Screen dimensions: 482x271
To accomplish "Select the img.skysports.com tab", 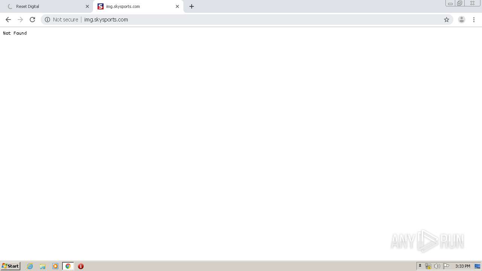I will [138, 6].
